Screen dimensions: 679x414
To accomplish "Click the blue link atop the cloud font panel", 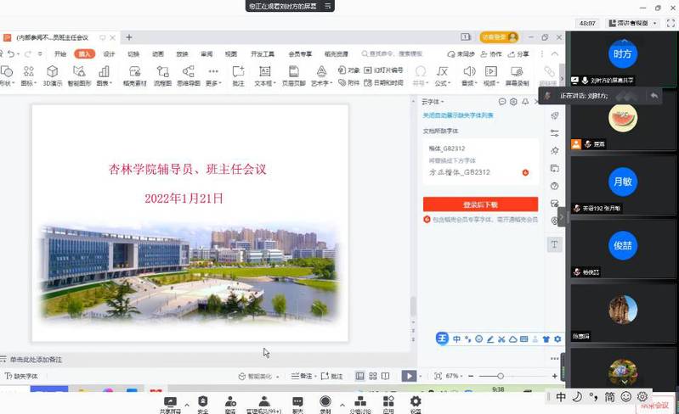I will click(x=458, y=115).
